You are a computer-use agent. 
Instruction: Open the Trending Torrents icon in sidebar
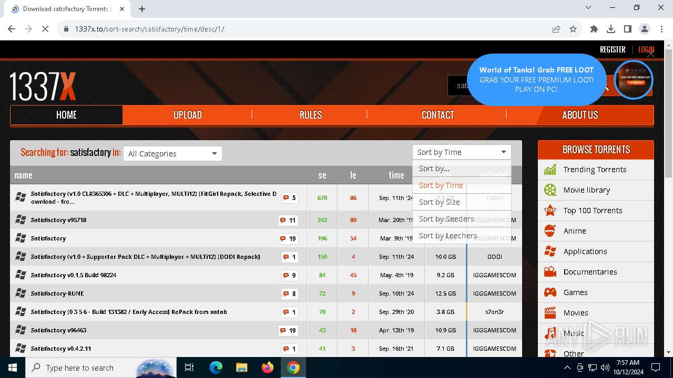(550, 170)
